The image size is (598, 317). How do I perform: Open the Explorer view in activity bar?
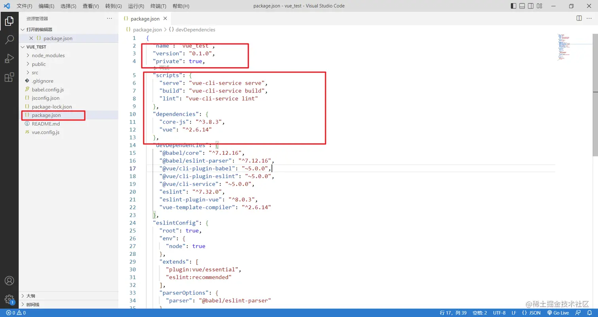click(9, 21)
